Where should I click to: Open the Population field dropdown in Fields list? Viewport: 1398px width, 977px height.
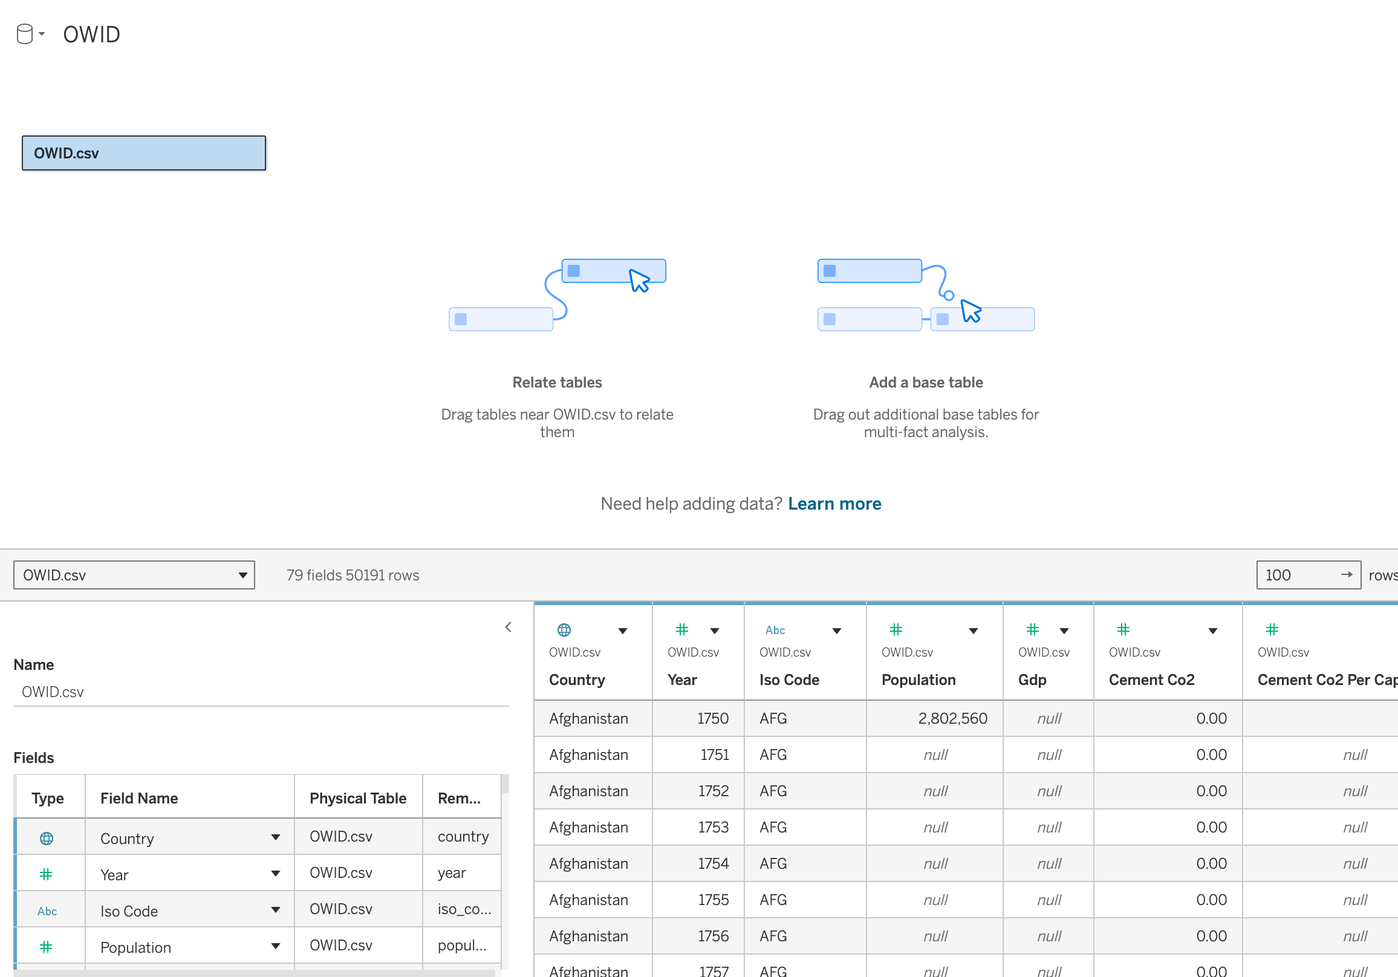[276, 947]
